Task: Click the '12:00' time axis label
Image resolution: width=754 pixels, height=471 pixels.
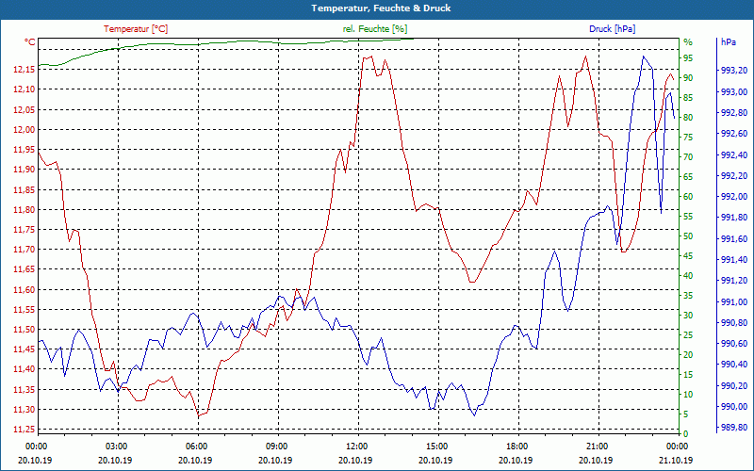Action: tap(356, 447)
